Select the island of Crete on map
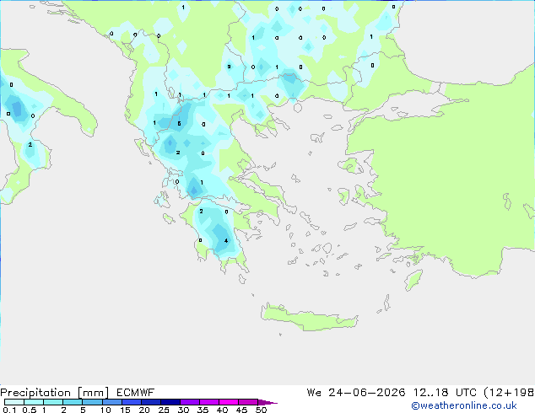This screenshot has width=535, height=413. [309, 317]
